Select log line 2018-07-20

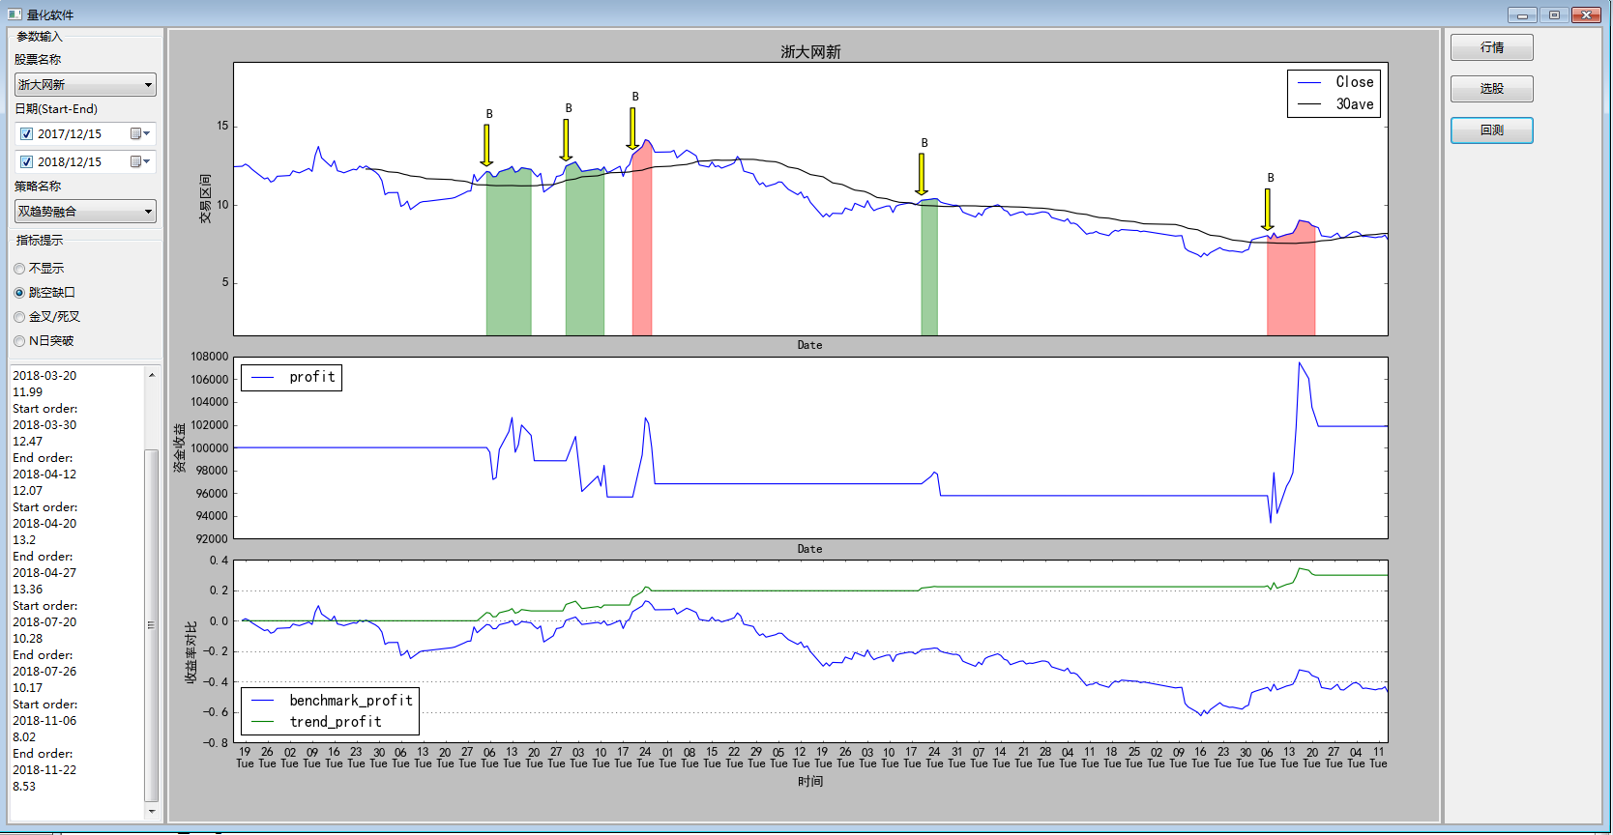[44, 622]
